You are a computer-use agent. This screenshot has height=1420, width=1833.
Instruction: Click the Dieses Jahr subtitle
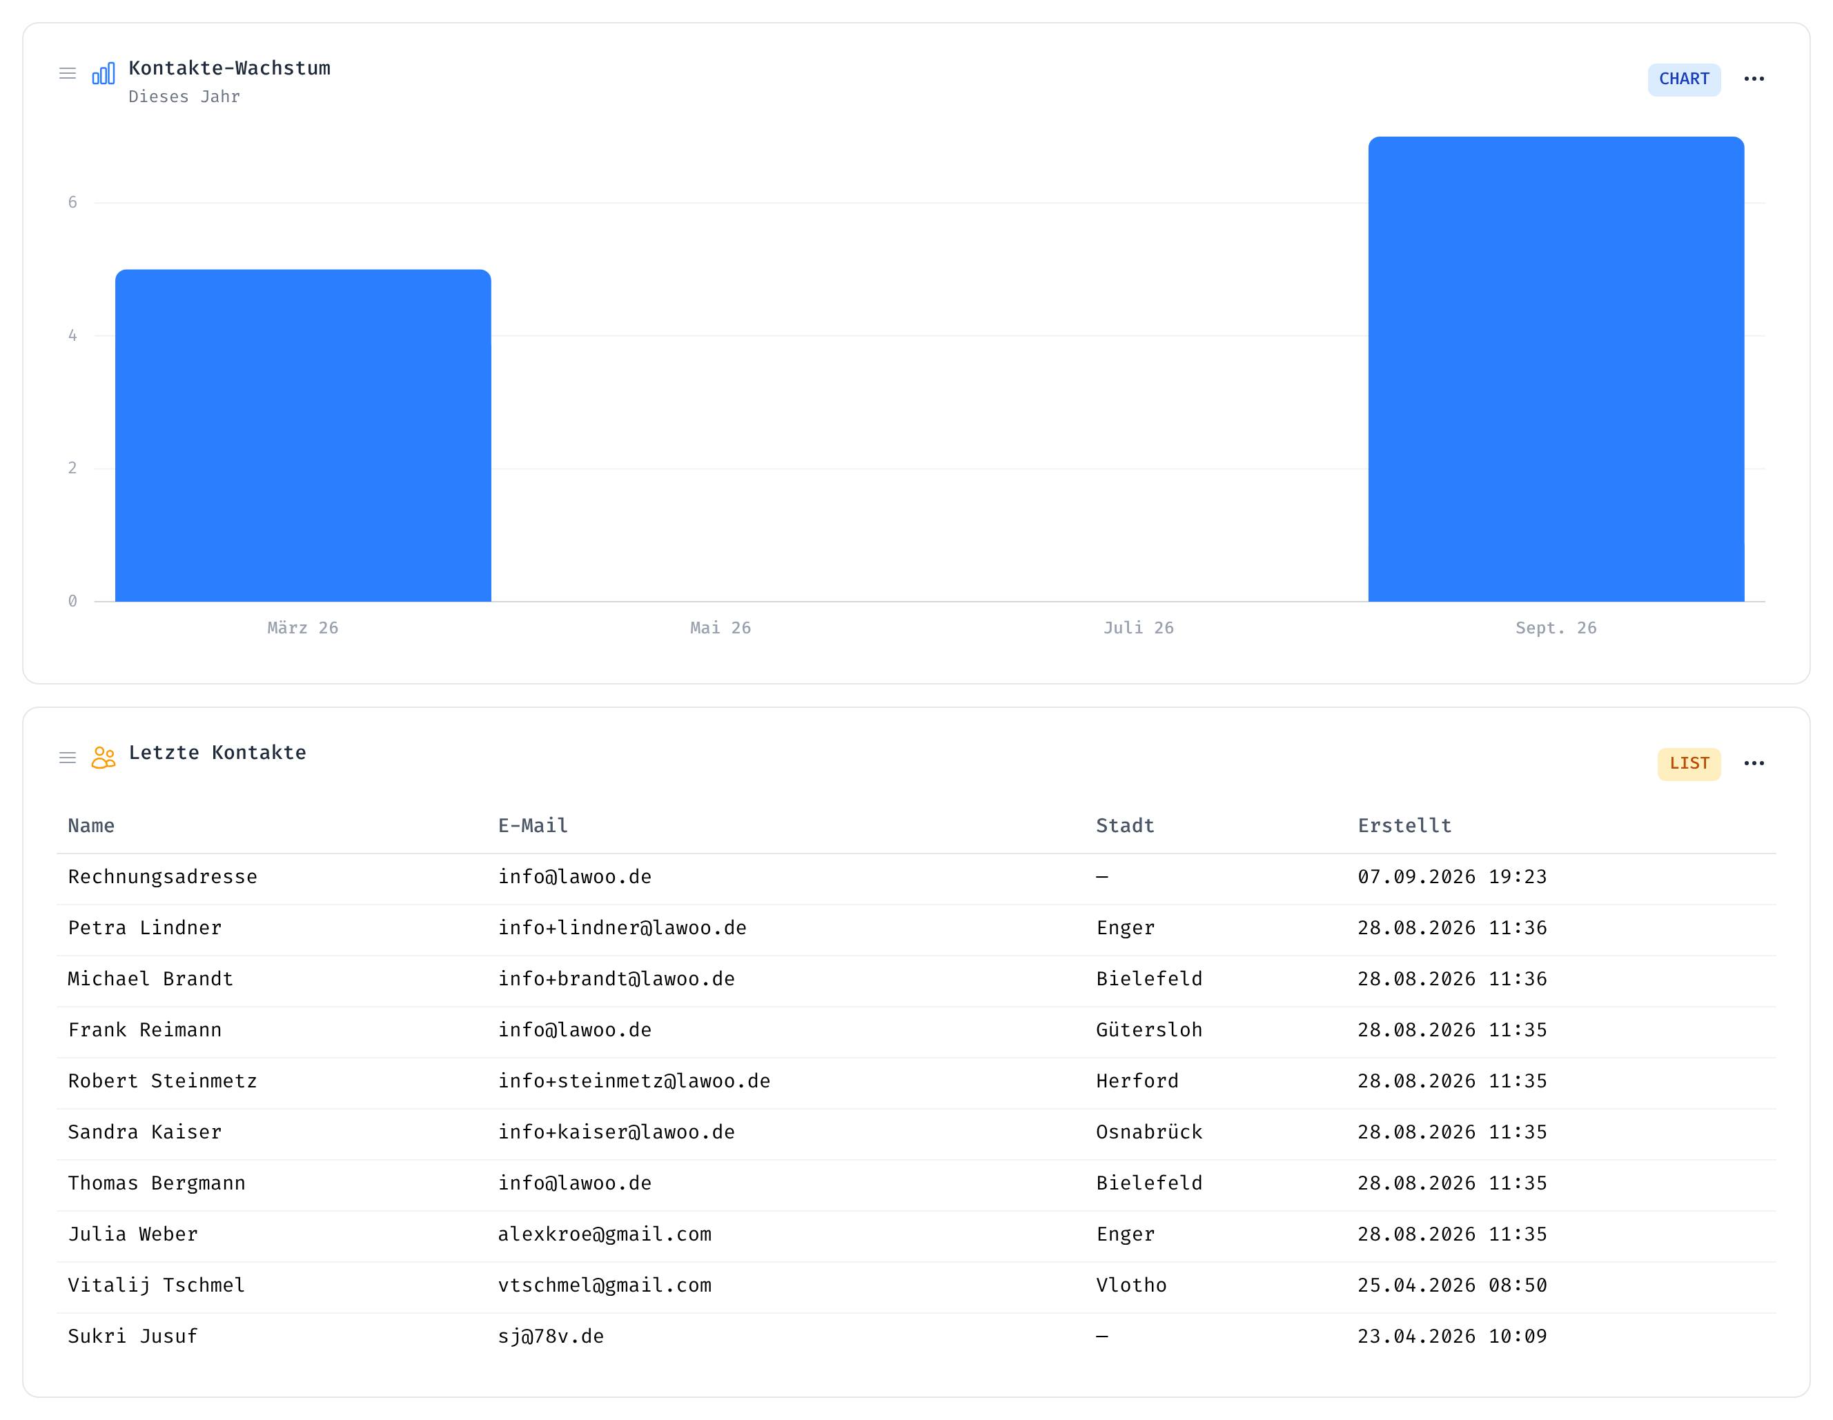(184, 97)
